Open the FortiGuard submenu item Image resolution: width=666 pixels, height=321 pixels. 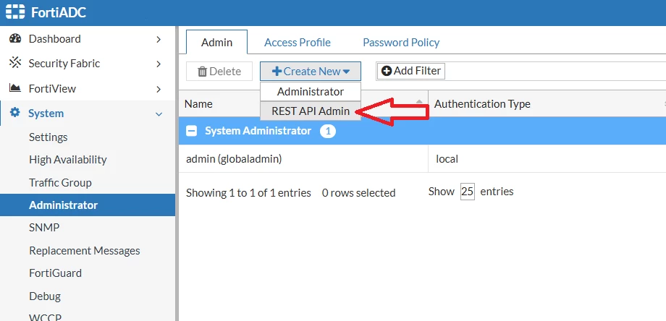55,273
